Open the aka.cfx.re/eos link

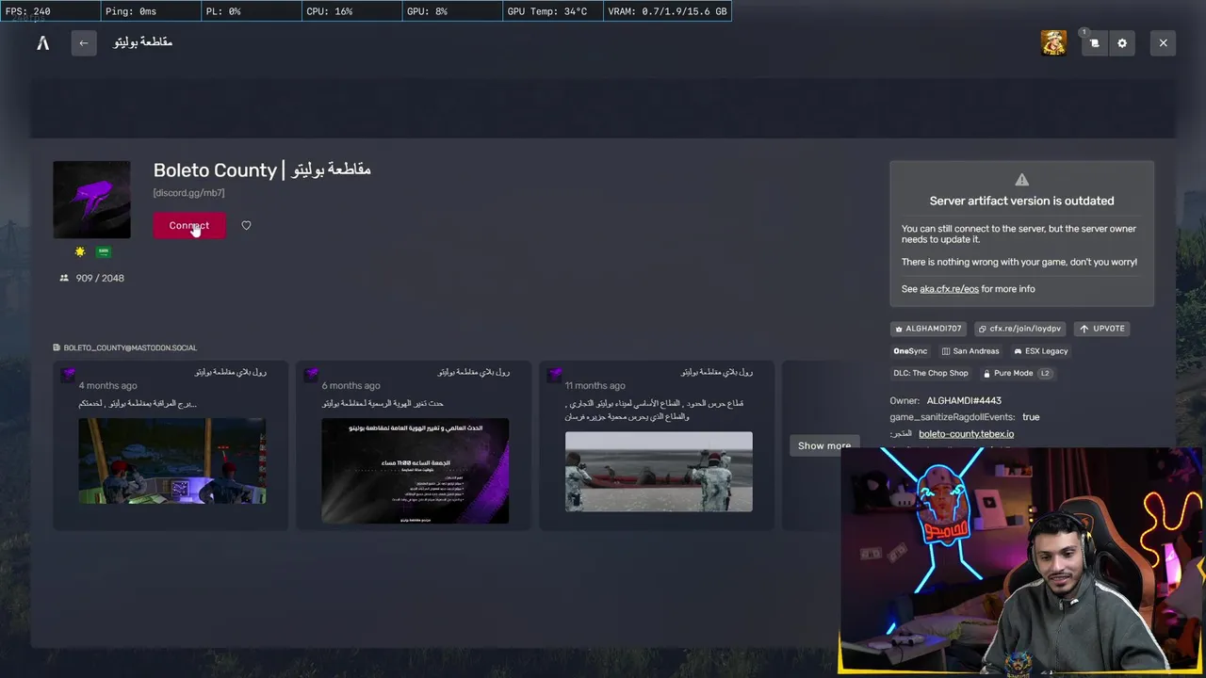point(949,289)
